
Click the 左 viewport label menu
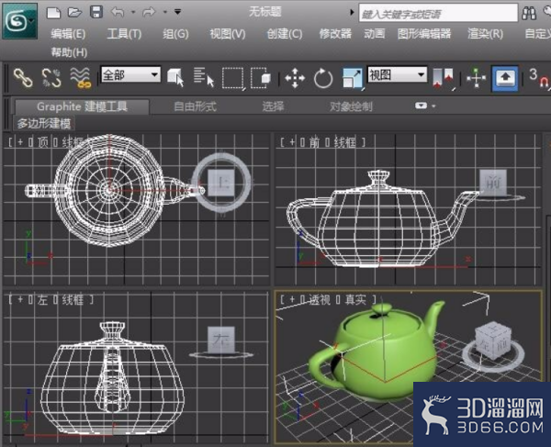pyautogui.click(x=42, y=299)
